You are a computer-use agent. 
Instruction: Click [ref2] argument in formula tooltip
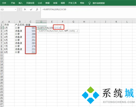72,31
